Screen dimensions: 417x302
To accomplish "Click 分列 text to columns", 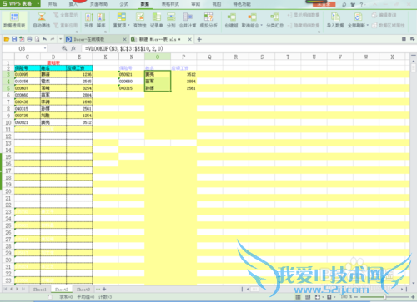I will coord(171,20).
